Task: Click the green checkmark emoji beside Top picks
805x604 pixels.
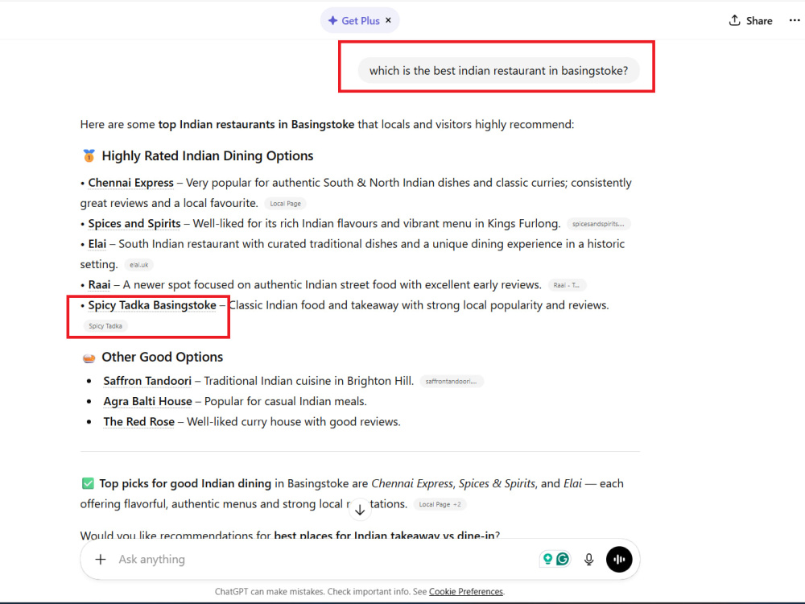Action: pos(88,483)
